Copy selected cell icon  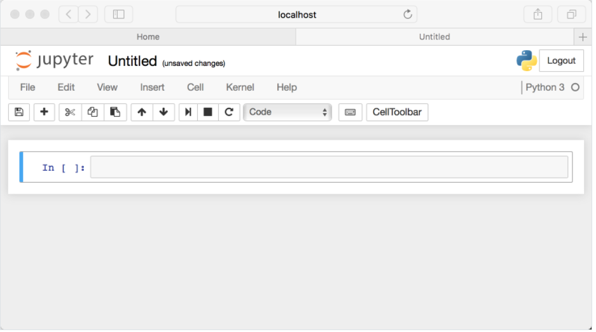tap(93, 112)
